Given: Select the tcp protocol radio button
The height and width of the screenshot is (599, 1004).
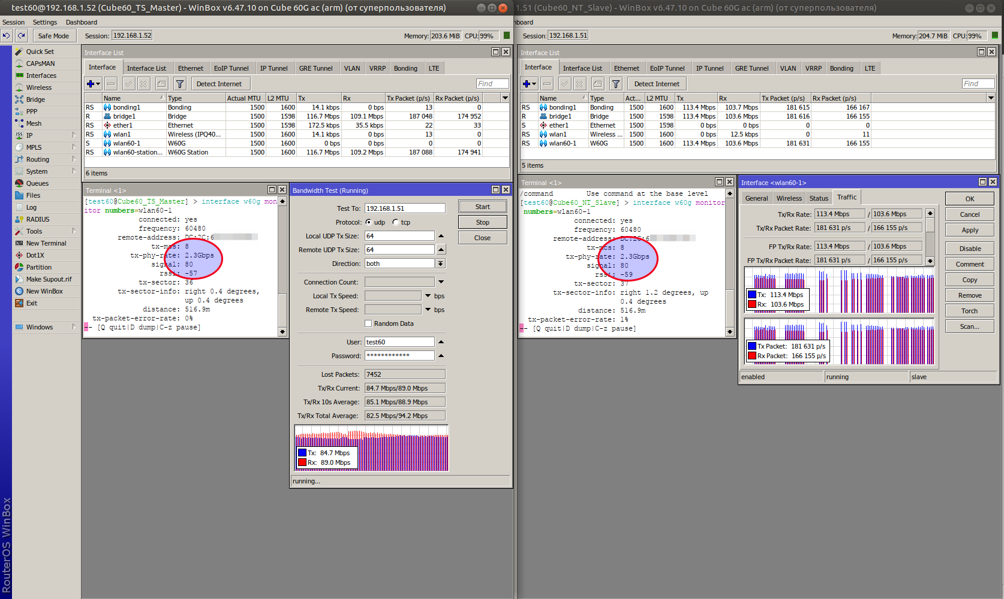Looking at the screenshot, I should 396,222.
